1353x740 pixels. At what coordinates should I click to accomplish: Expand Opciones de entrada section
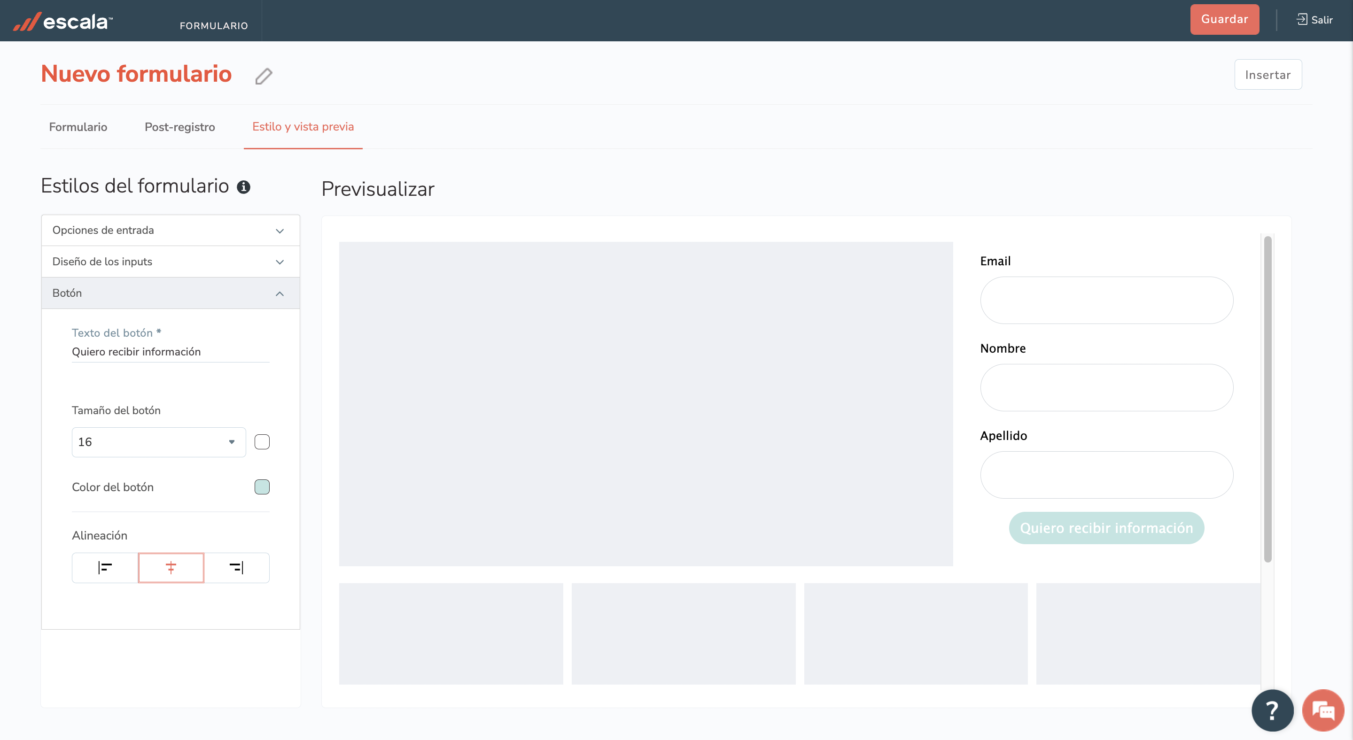(171, 231)
